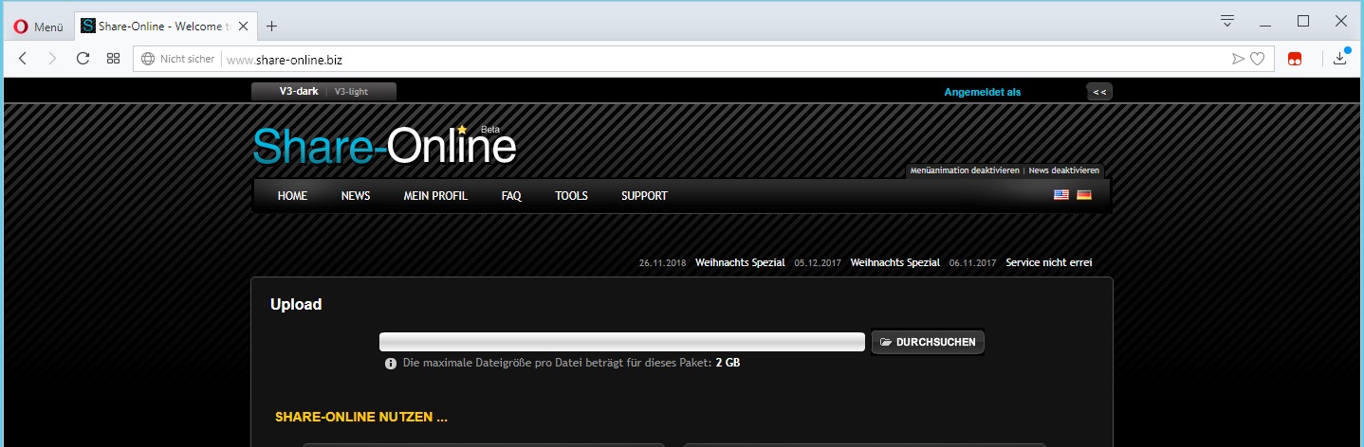Bookmark page with the heart icon

[1257, 59]
